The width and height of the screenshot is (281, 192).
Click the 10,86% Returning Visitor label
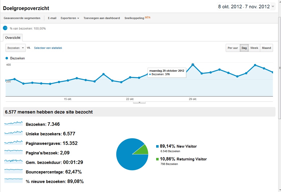tap(183, 159)
